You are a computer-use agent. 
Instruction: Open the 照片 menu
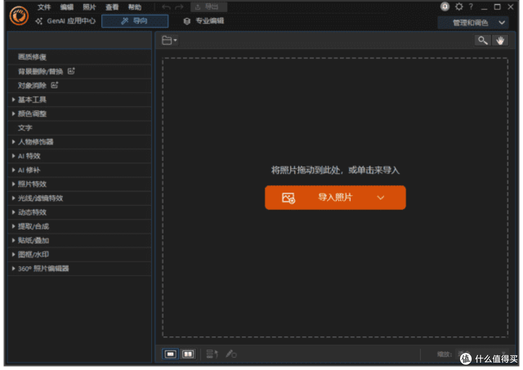point(90,7)
